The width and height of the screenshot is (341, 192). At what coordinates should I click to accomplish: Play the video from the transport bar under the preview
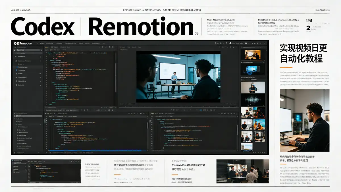190,110
